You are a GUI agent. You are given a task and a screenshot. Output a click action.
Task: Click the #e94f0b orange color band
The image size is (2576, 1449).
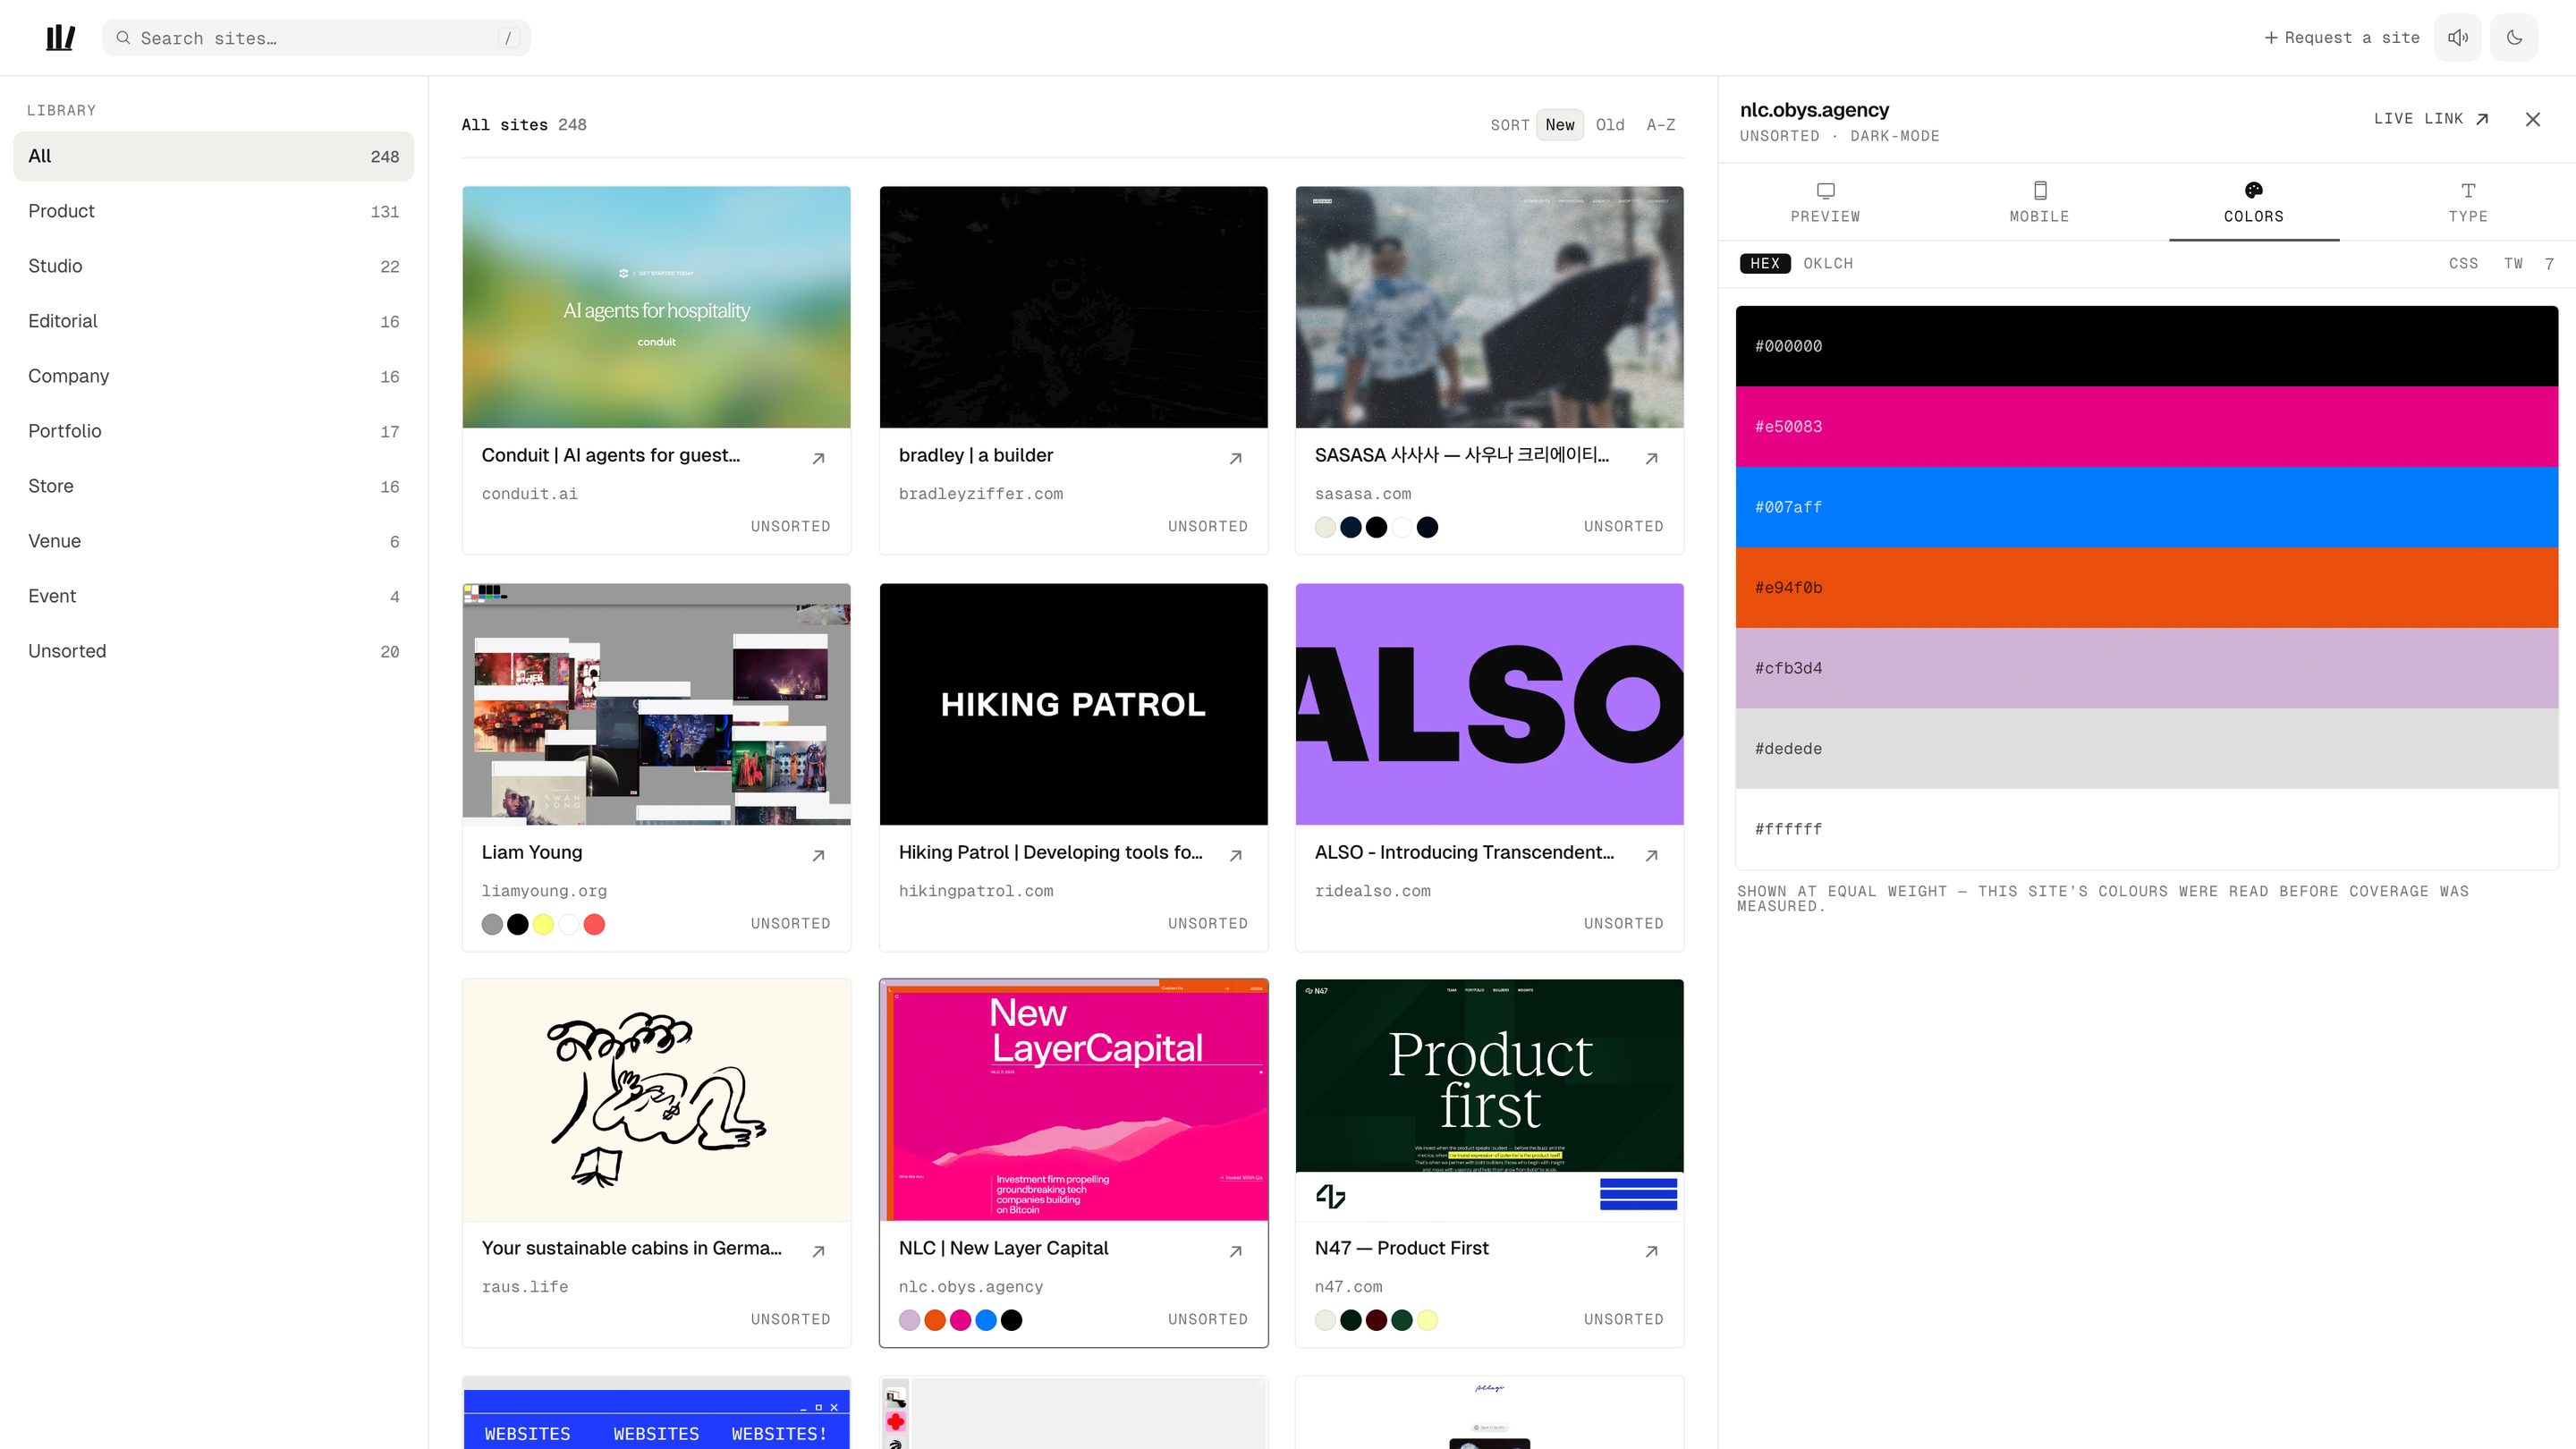pos(2146,588)
